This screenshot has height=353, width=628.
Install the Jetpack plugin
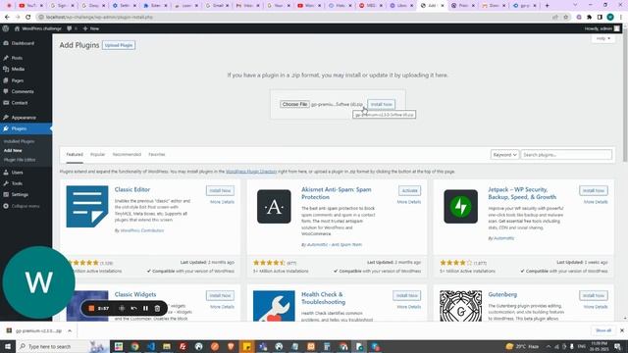pos(594,190)
